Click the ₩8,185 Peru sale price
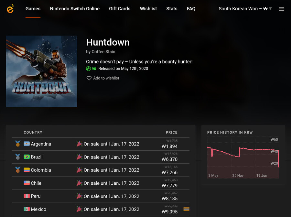The height and width of the screenshot is (217, 291). (169, 199)
